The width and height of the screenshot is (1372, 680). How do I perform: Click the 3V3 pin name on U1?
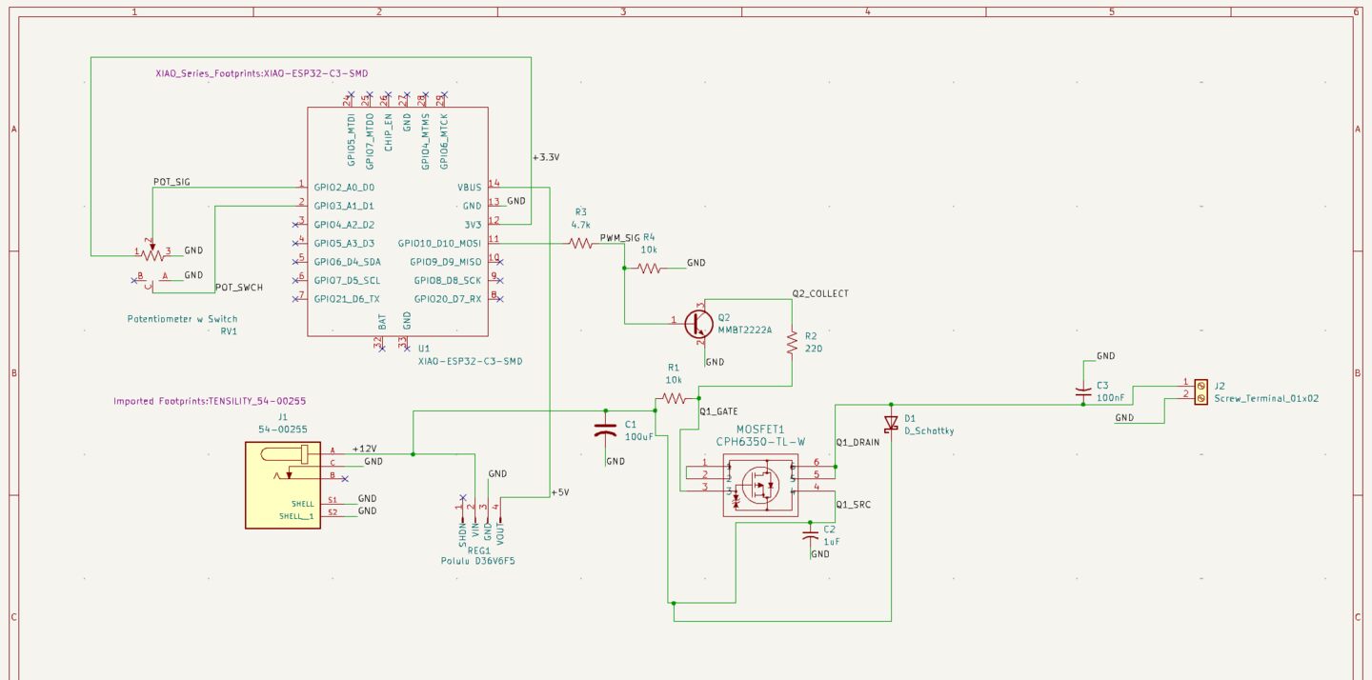click(473, 225)
